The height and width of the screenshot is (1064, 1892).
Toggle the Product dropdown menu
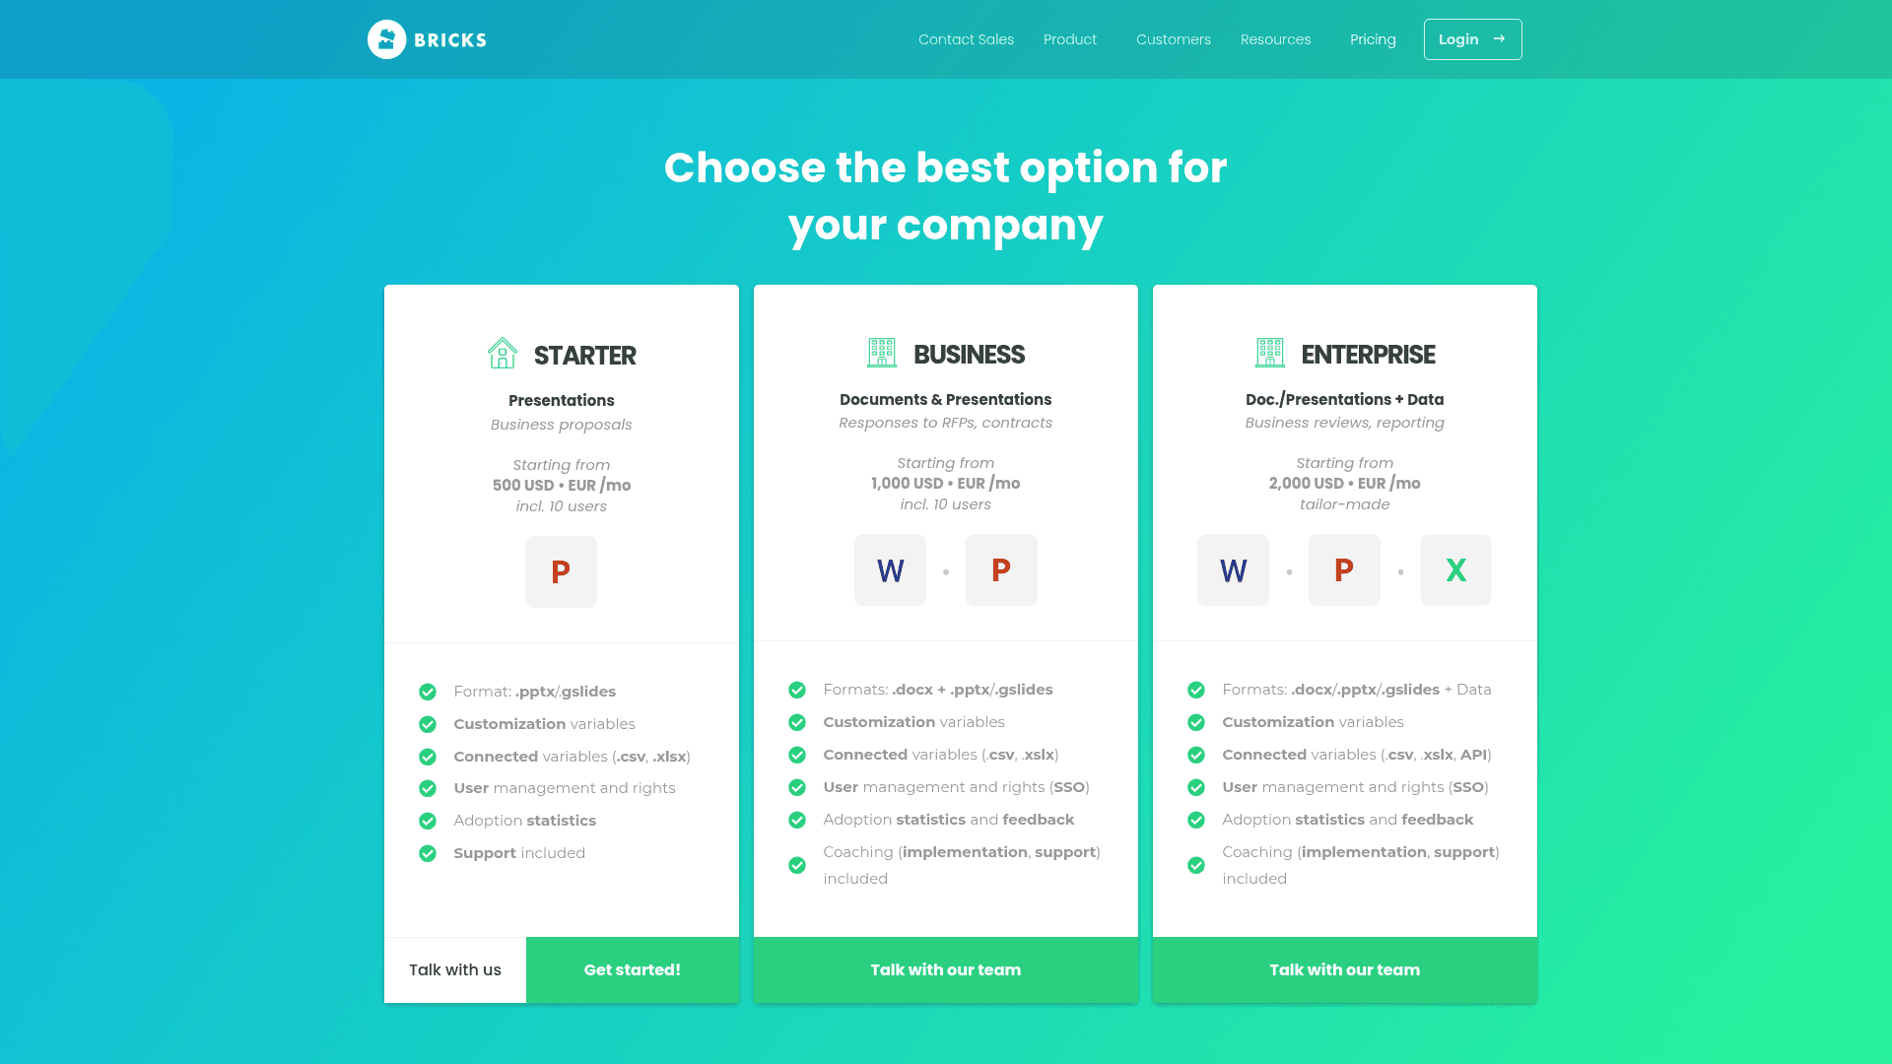click(x=1068, y=39)
